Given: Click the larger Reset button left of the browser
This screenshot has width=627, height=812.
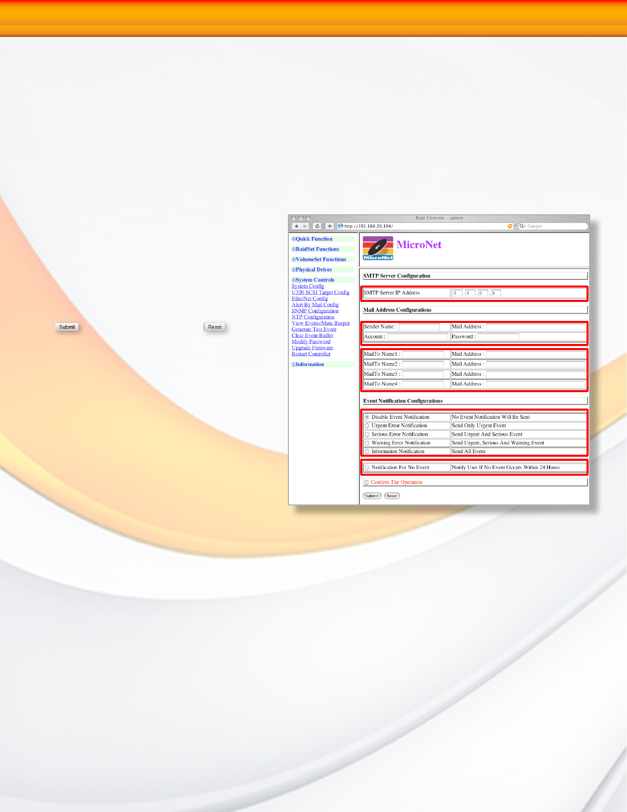Looking at the screenshot, I should pyautogui.click(x=215, y=327).
